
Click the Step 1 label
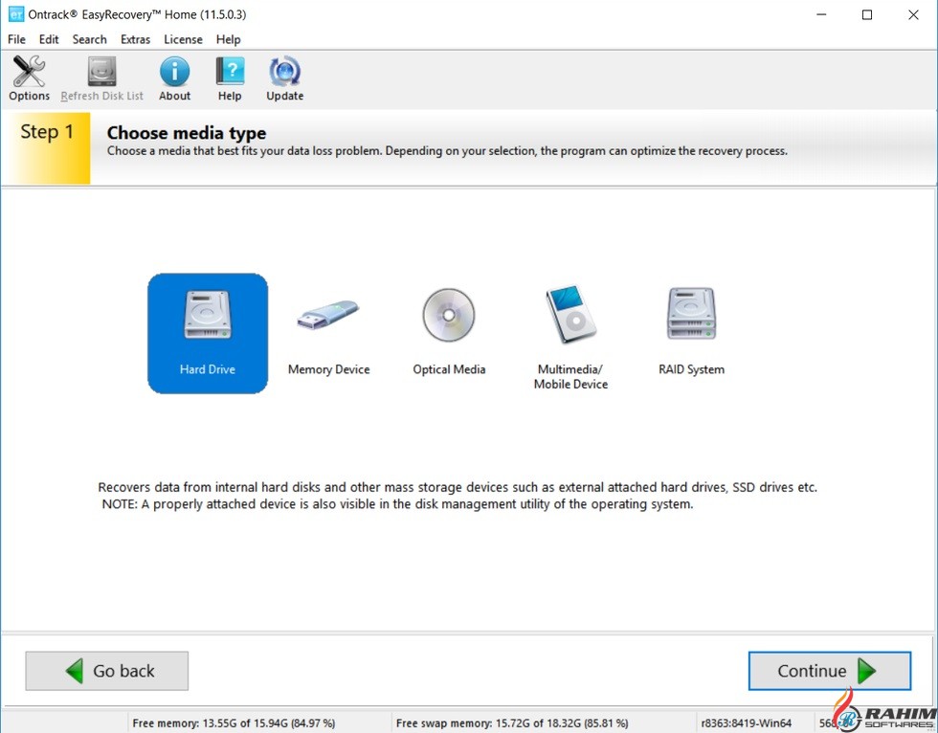pos(47,131)
